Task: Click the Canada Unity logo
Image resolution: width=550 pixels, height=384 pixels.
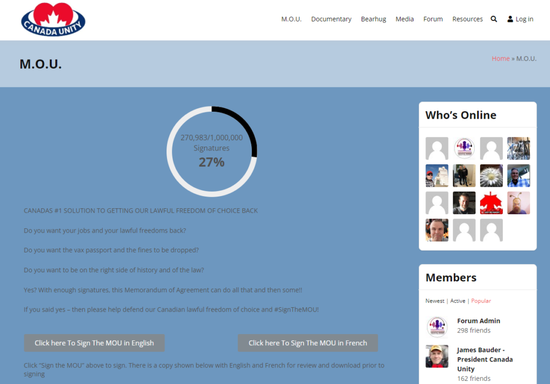Action: pyautogui.click(x=53, y=20)
